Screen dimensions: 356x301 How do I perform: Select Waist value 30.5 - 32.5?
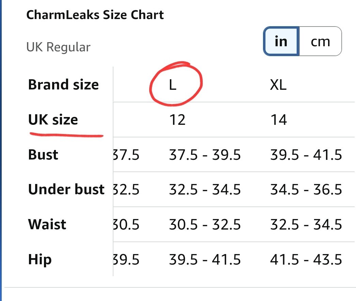tap(205, 225)
